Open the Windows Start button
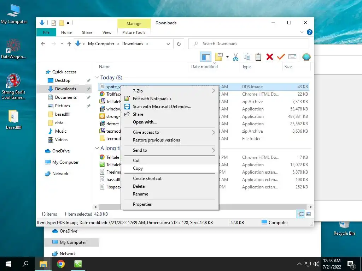The image size is (362, 271). [x=8, y=264]
